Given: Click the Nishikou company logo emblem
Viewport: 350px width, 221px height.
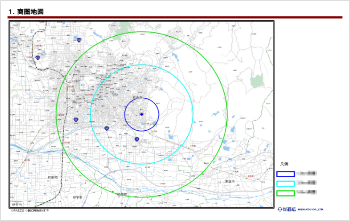Looking at the screenshot, I should coord(286,209).
